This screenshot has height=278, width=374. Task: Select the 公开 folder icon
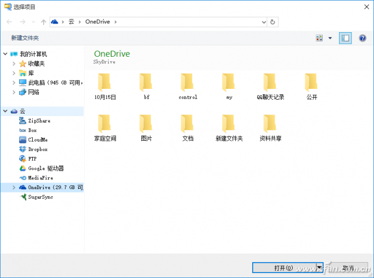tap(311, 82)
